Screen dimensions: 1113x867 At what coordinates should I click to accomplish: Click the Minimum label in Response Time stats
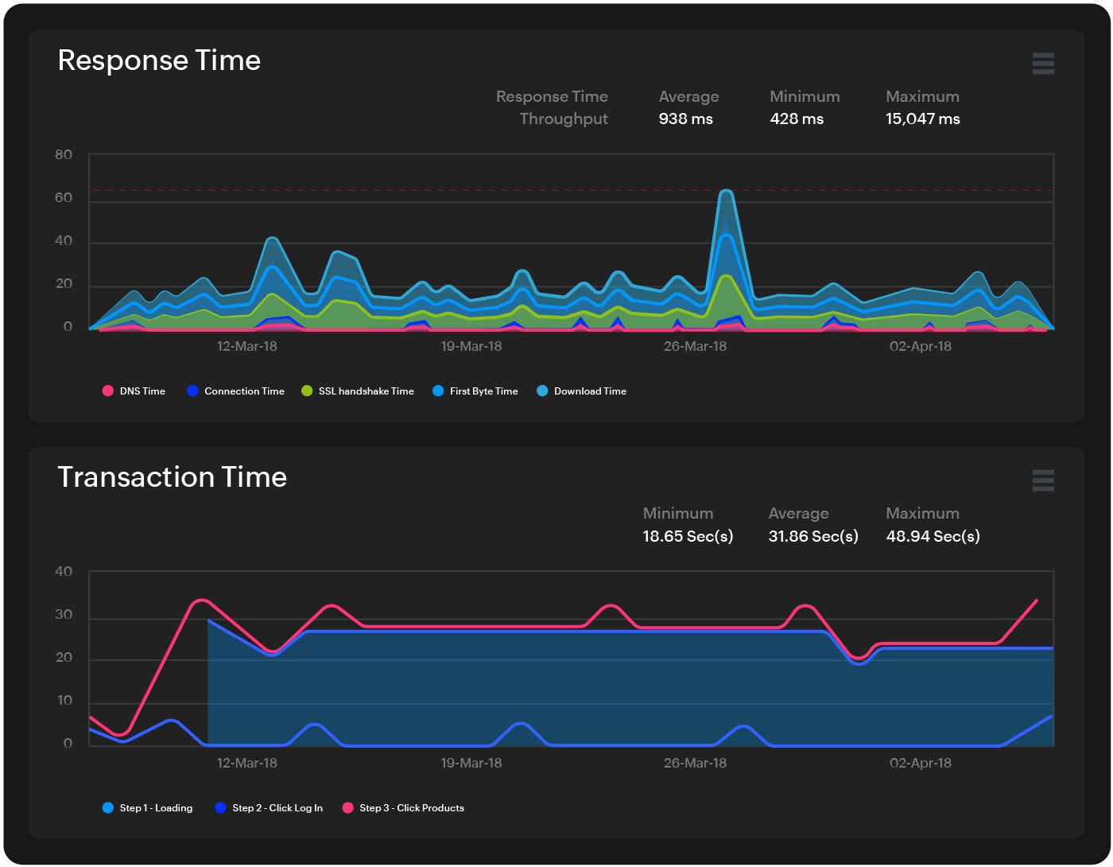[805, 96]
